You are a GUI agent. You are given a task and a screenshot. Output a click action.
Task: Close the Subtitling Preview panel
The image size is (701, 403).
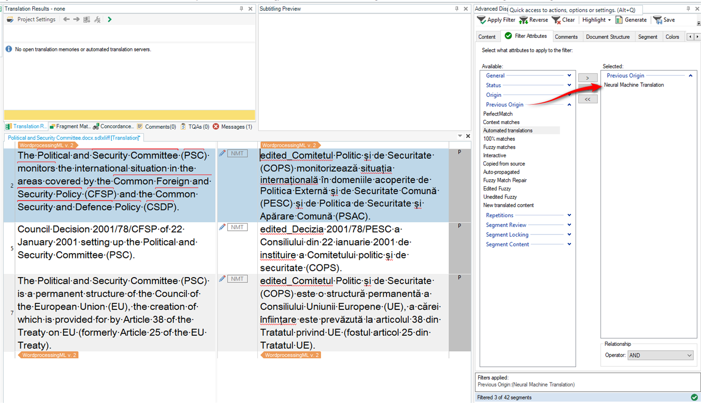[466, 9]
